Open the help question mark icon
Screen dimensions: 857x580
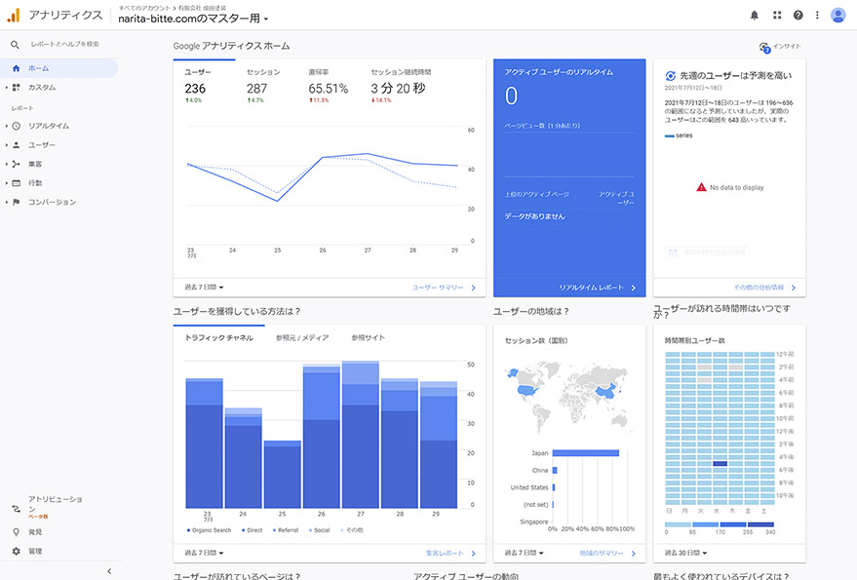(798, 16)
